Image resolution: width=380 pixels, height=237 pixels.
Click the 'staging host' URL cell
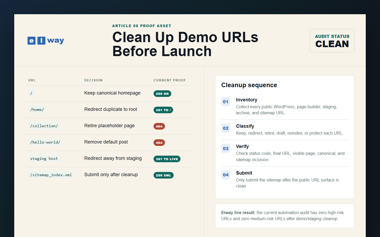tap(44, 159)
